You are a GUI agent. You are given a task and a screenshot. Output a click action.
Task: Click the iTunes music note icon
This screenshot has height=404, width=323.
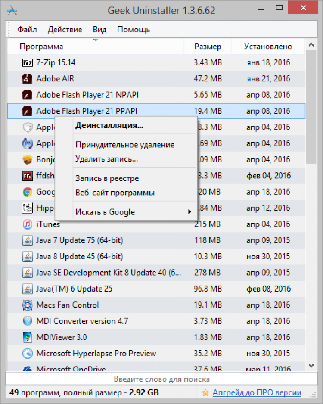(27, 224)
